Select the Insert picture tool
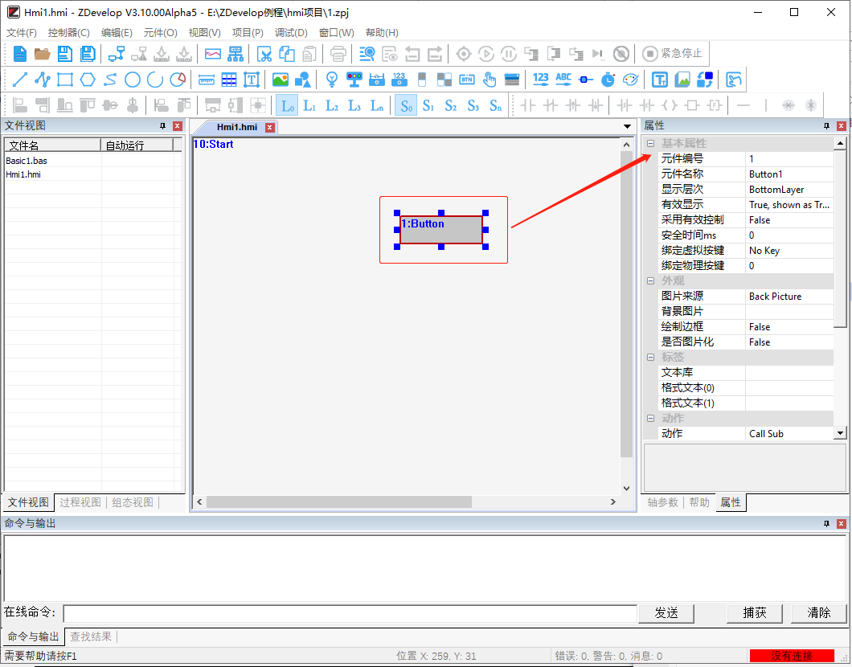Image resolution: width=852 pixels, height=667 pixels. [279, 80]
